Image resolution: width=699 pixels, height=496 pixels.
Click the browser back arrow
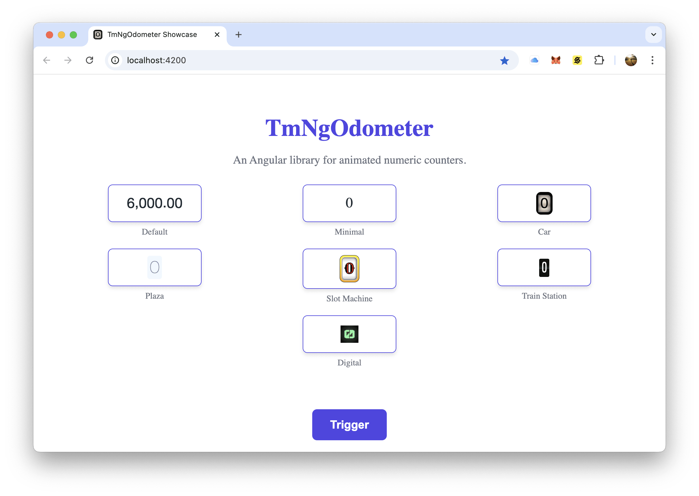coord(47,60)
